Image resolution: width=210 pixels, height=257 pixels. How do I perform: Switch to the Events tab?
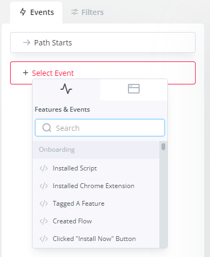tap(36, 12)
